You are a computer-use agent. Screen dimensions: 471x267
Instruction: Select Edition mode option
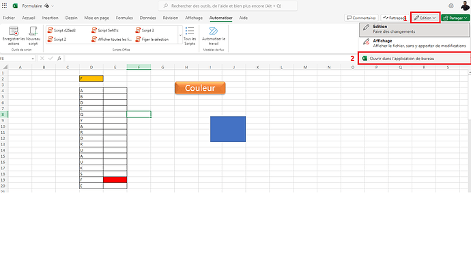pyautogui.click(x=414, y=29)
